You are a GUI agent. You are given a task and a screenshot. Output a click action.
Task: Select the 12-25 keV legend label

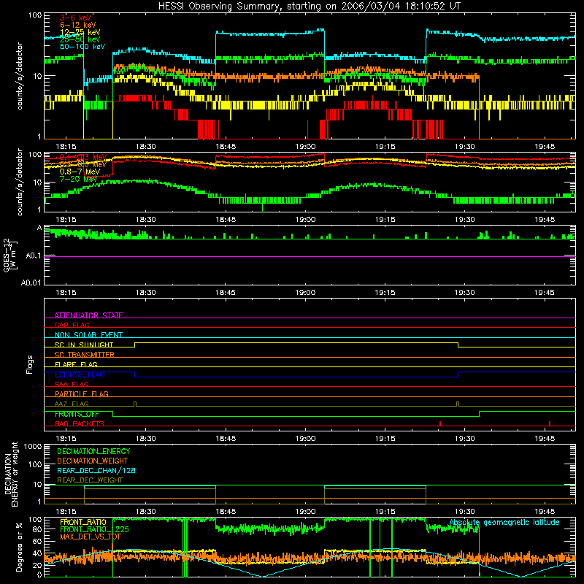(80, 32)
